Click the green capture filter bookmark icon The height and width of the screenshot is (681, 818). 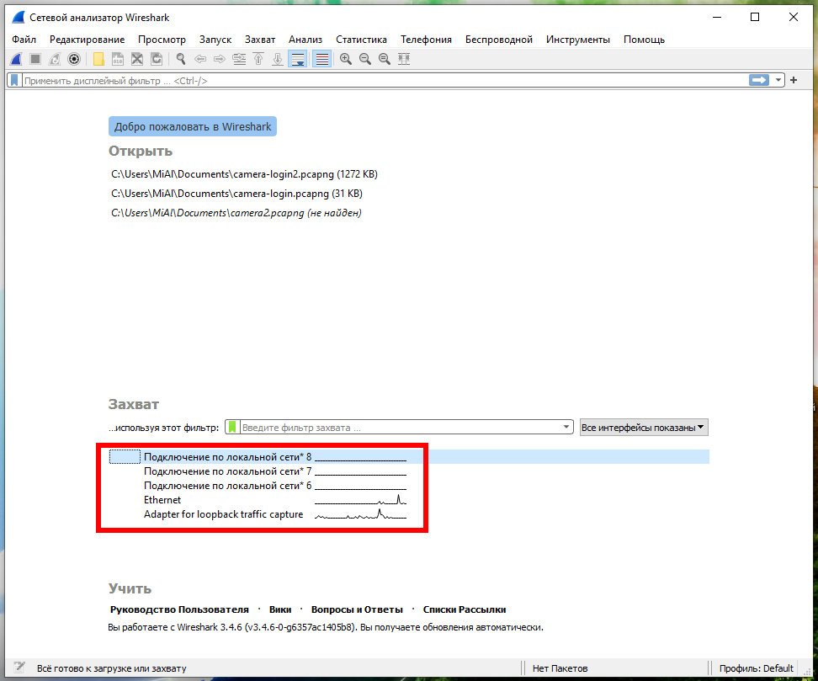pos(232,428)
